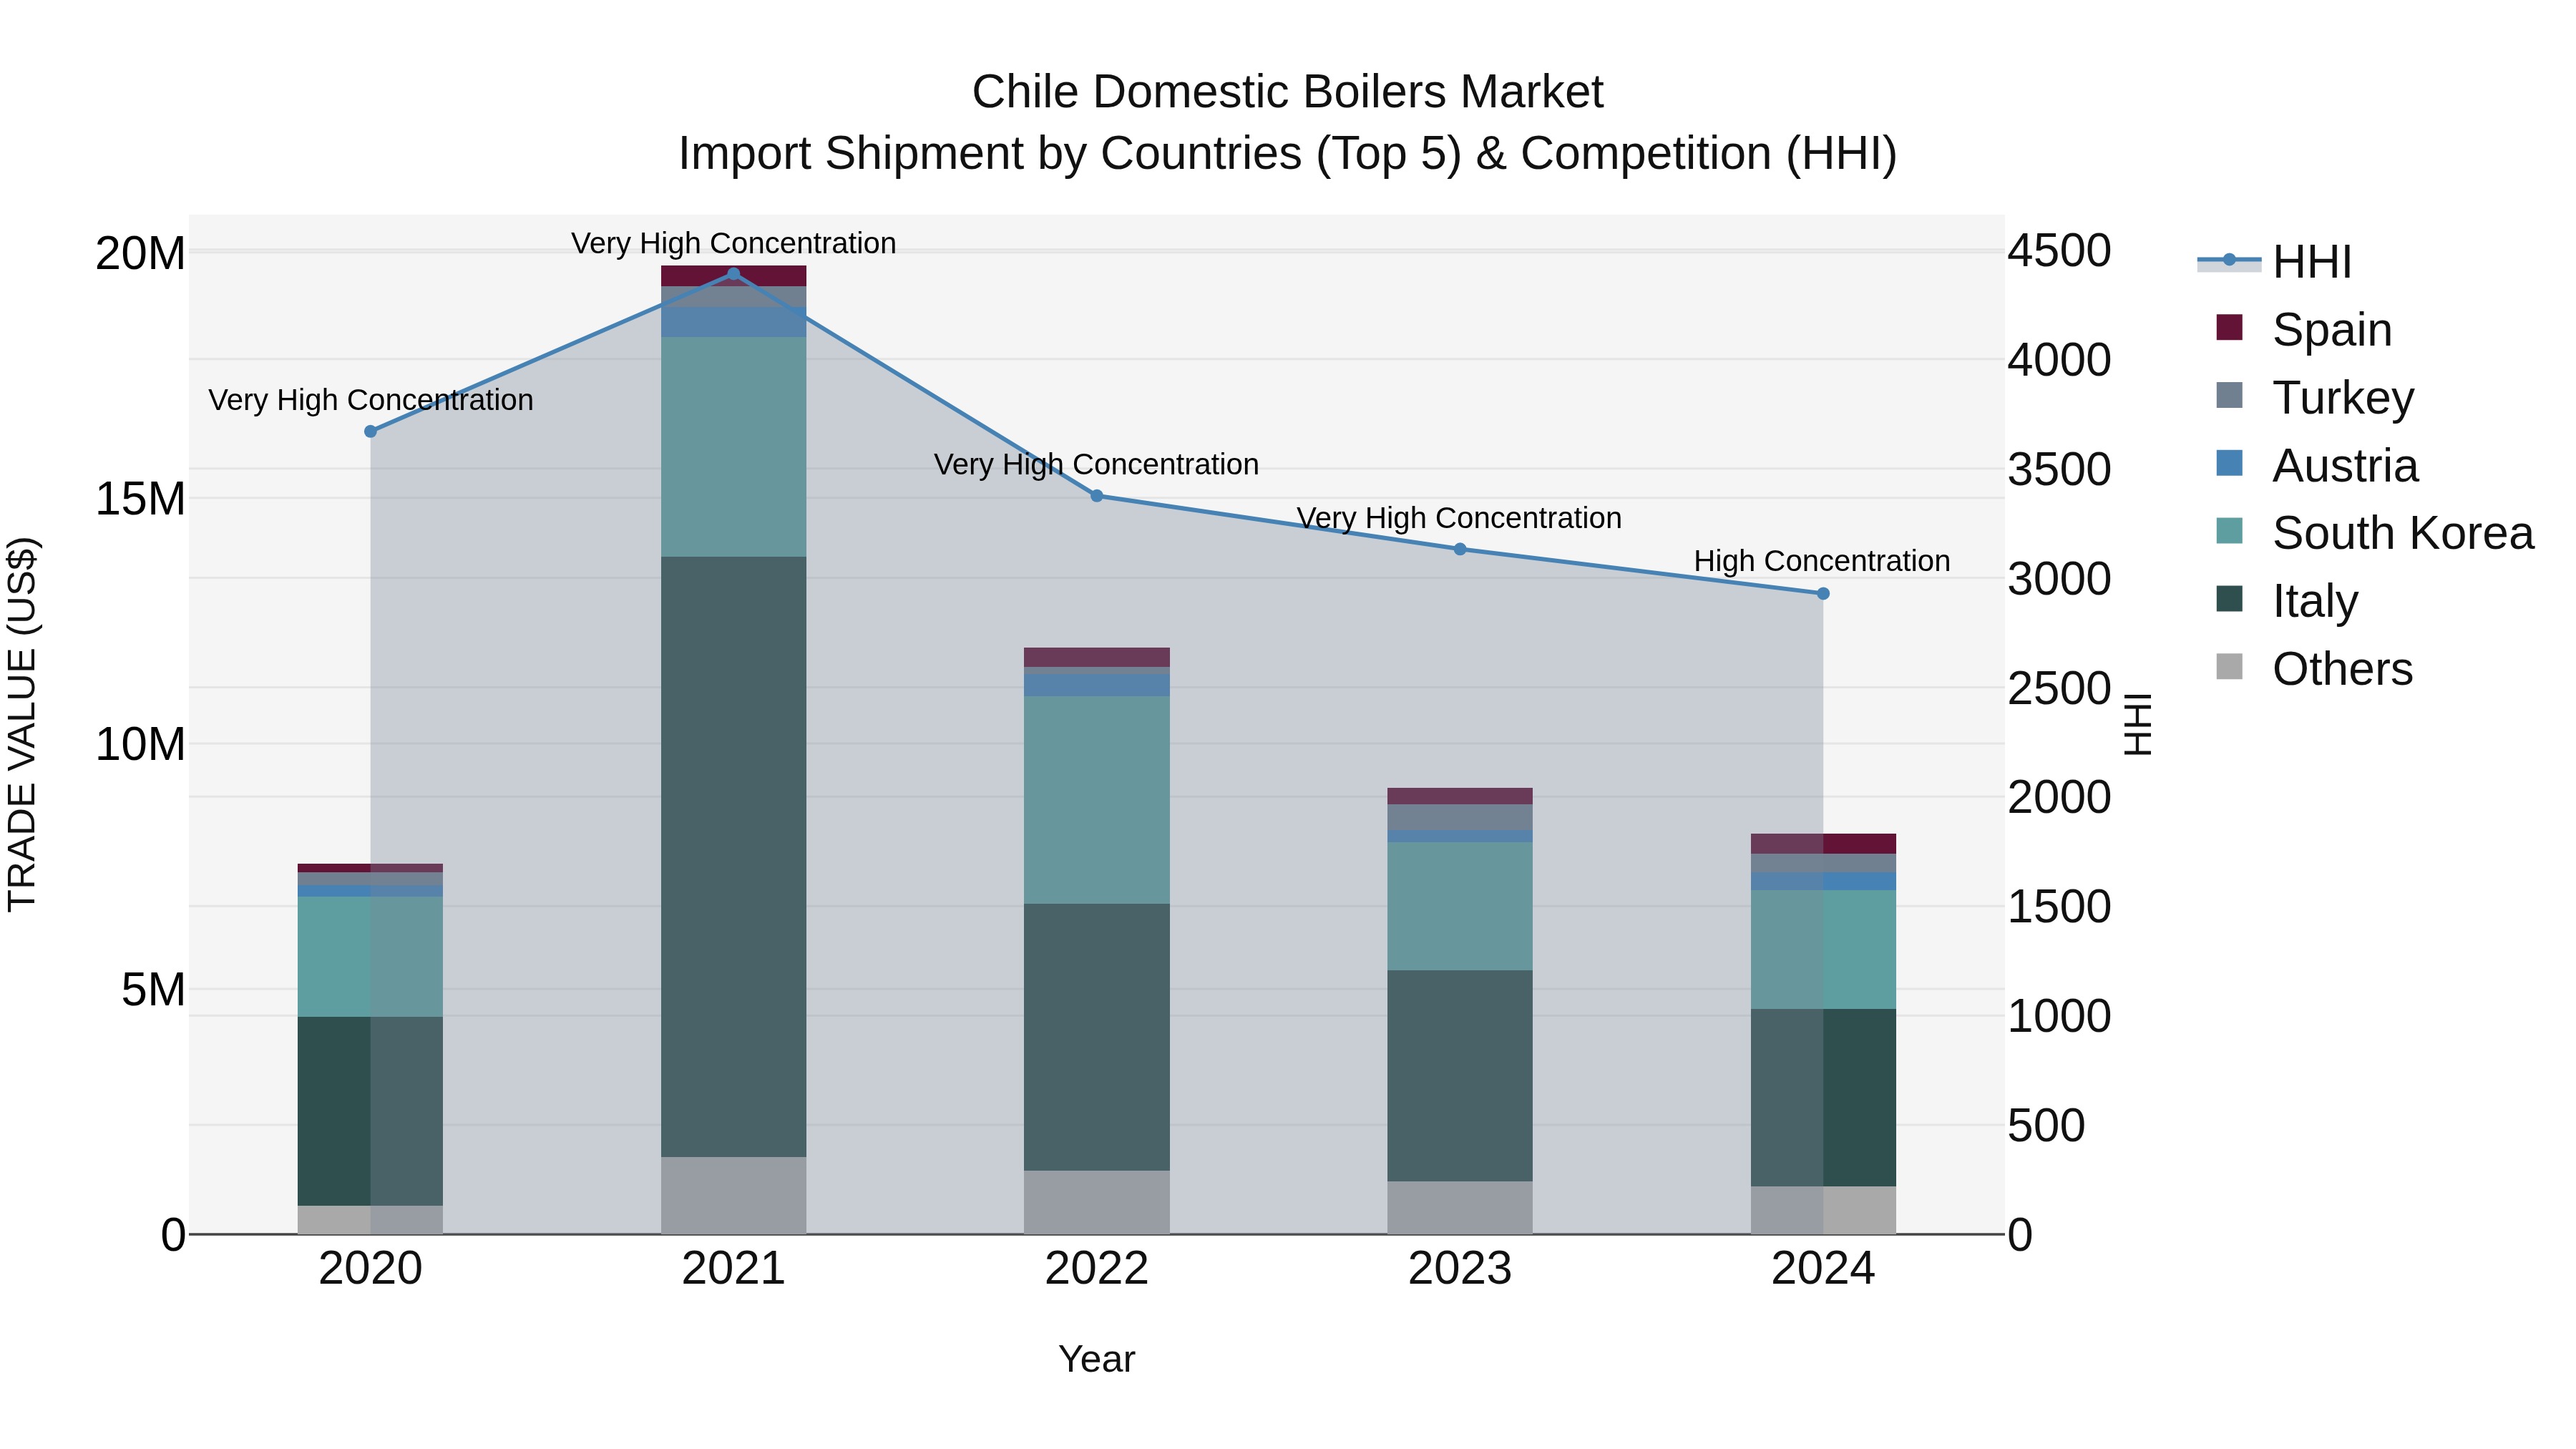The image size is (2576, 1449).
Task: Click the 2020 x-axis label
Action: pos(370,1269)
